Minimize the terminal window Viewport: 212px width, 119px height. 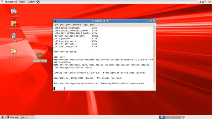(x=148, y=21)
